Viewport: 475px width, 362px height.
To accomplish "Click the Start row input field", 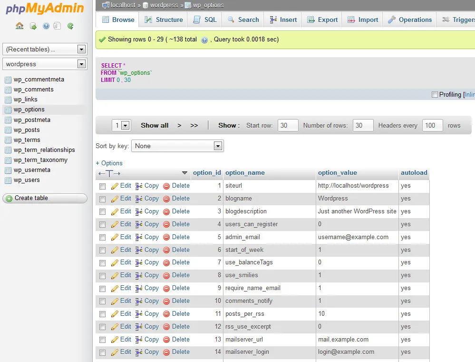I will pyautogui.click(x=288, y=125).
